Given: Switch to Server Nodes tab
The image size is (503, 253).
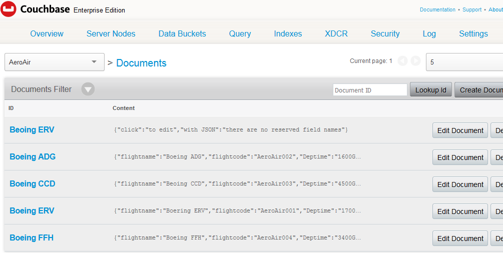Looking at the screenshot, I should click(x=111, y=33).
